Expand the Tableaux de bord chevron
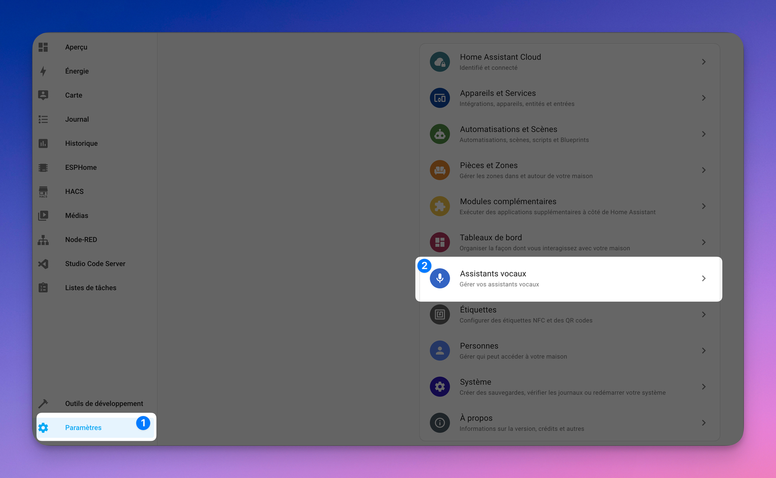 coord(704,242)
